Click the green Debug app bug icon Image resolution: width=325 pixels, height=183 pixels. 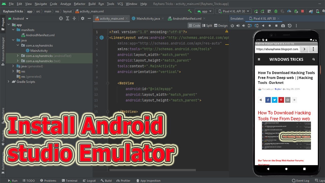276,11
